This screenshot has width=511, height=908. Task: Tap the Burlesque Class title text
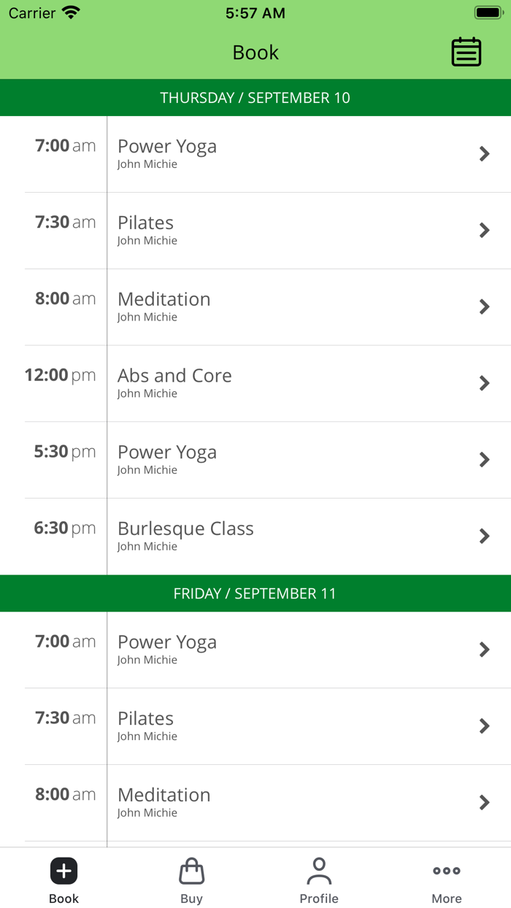185,528
